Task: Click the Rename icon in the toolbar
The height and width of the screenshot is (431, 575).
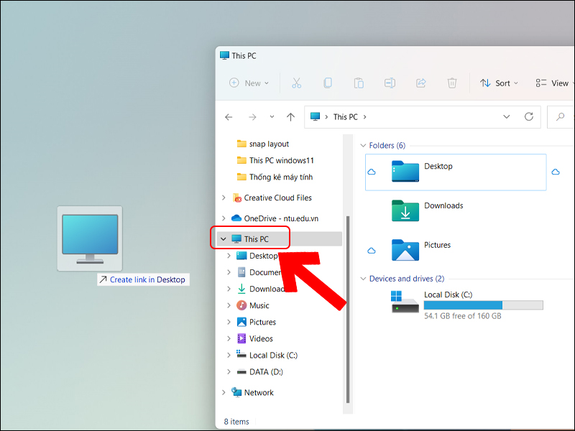Action: click(x=390, y=83)
